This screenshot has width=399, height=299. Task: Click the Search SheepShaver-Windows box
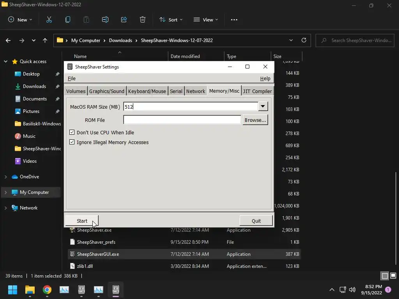[x=355, y=40]
